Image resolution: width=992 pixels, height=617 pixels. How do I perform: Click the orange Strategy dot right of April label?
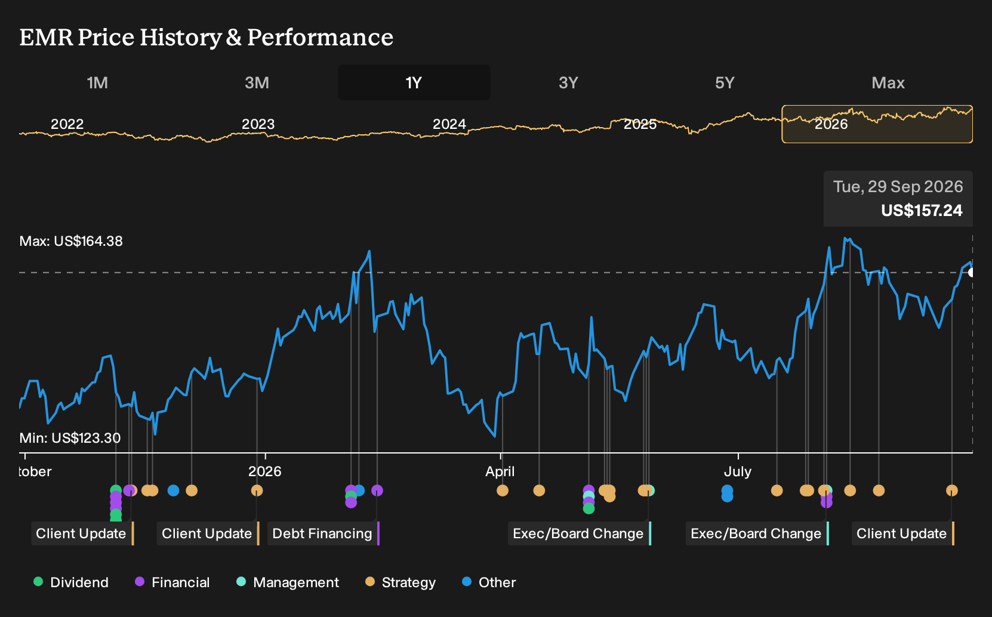point(503,490)
